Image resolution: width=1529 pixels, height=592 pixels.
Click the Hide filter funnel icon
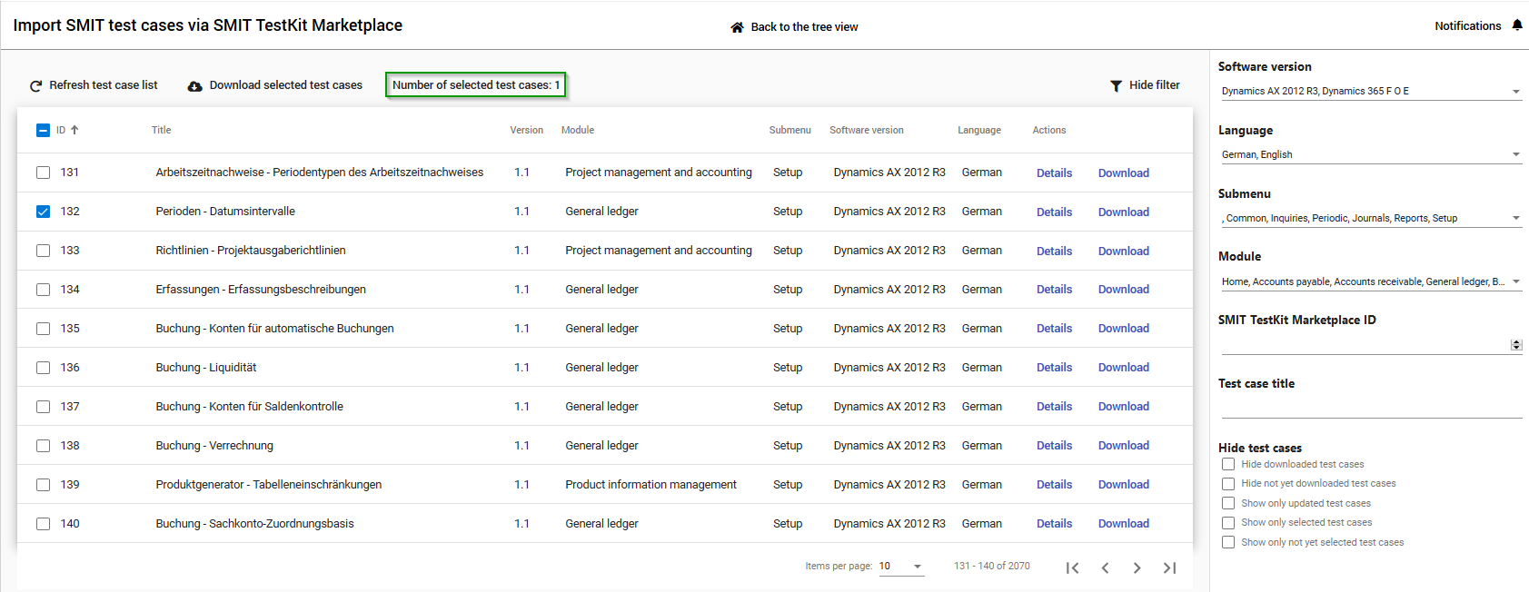coord(1116,85)
